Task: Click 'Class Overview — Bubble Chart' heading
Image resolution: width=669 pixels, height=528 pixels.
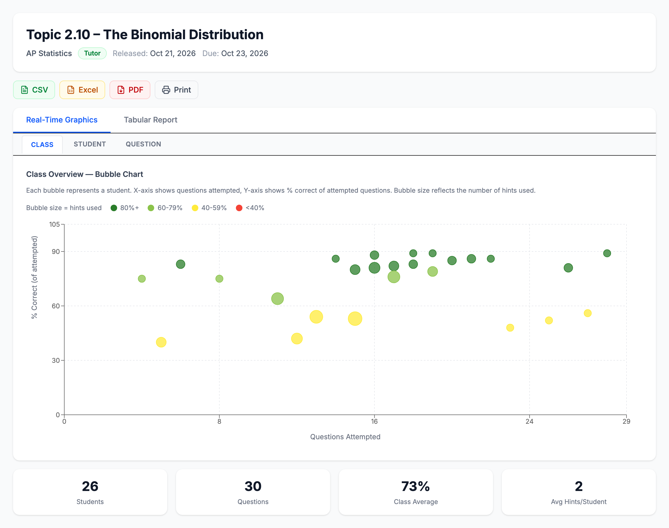Action: coord(84,174)
